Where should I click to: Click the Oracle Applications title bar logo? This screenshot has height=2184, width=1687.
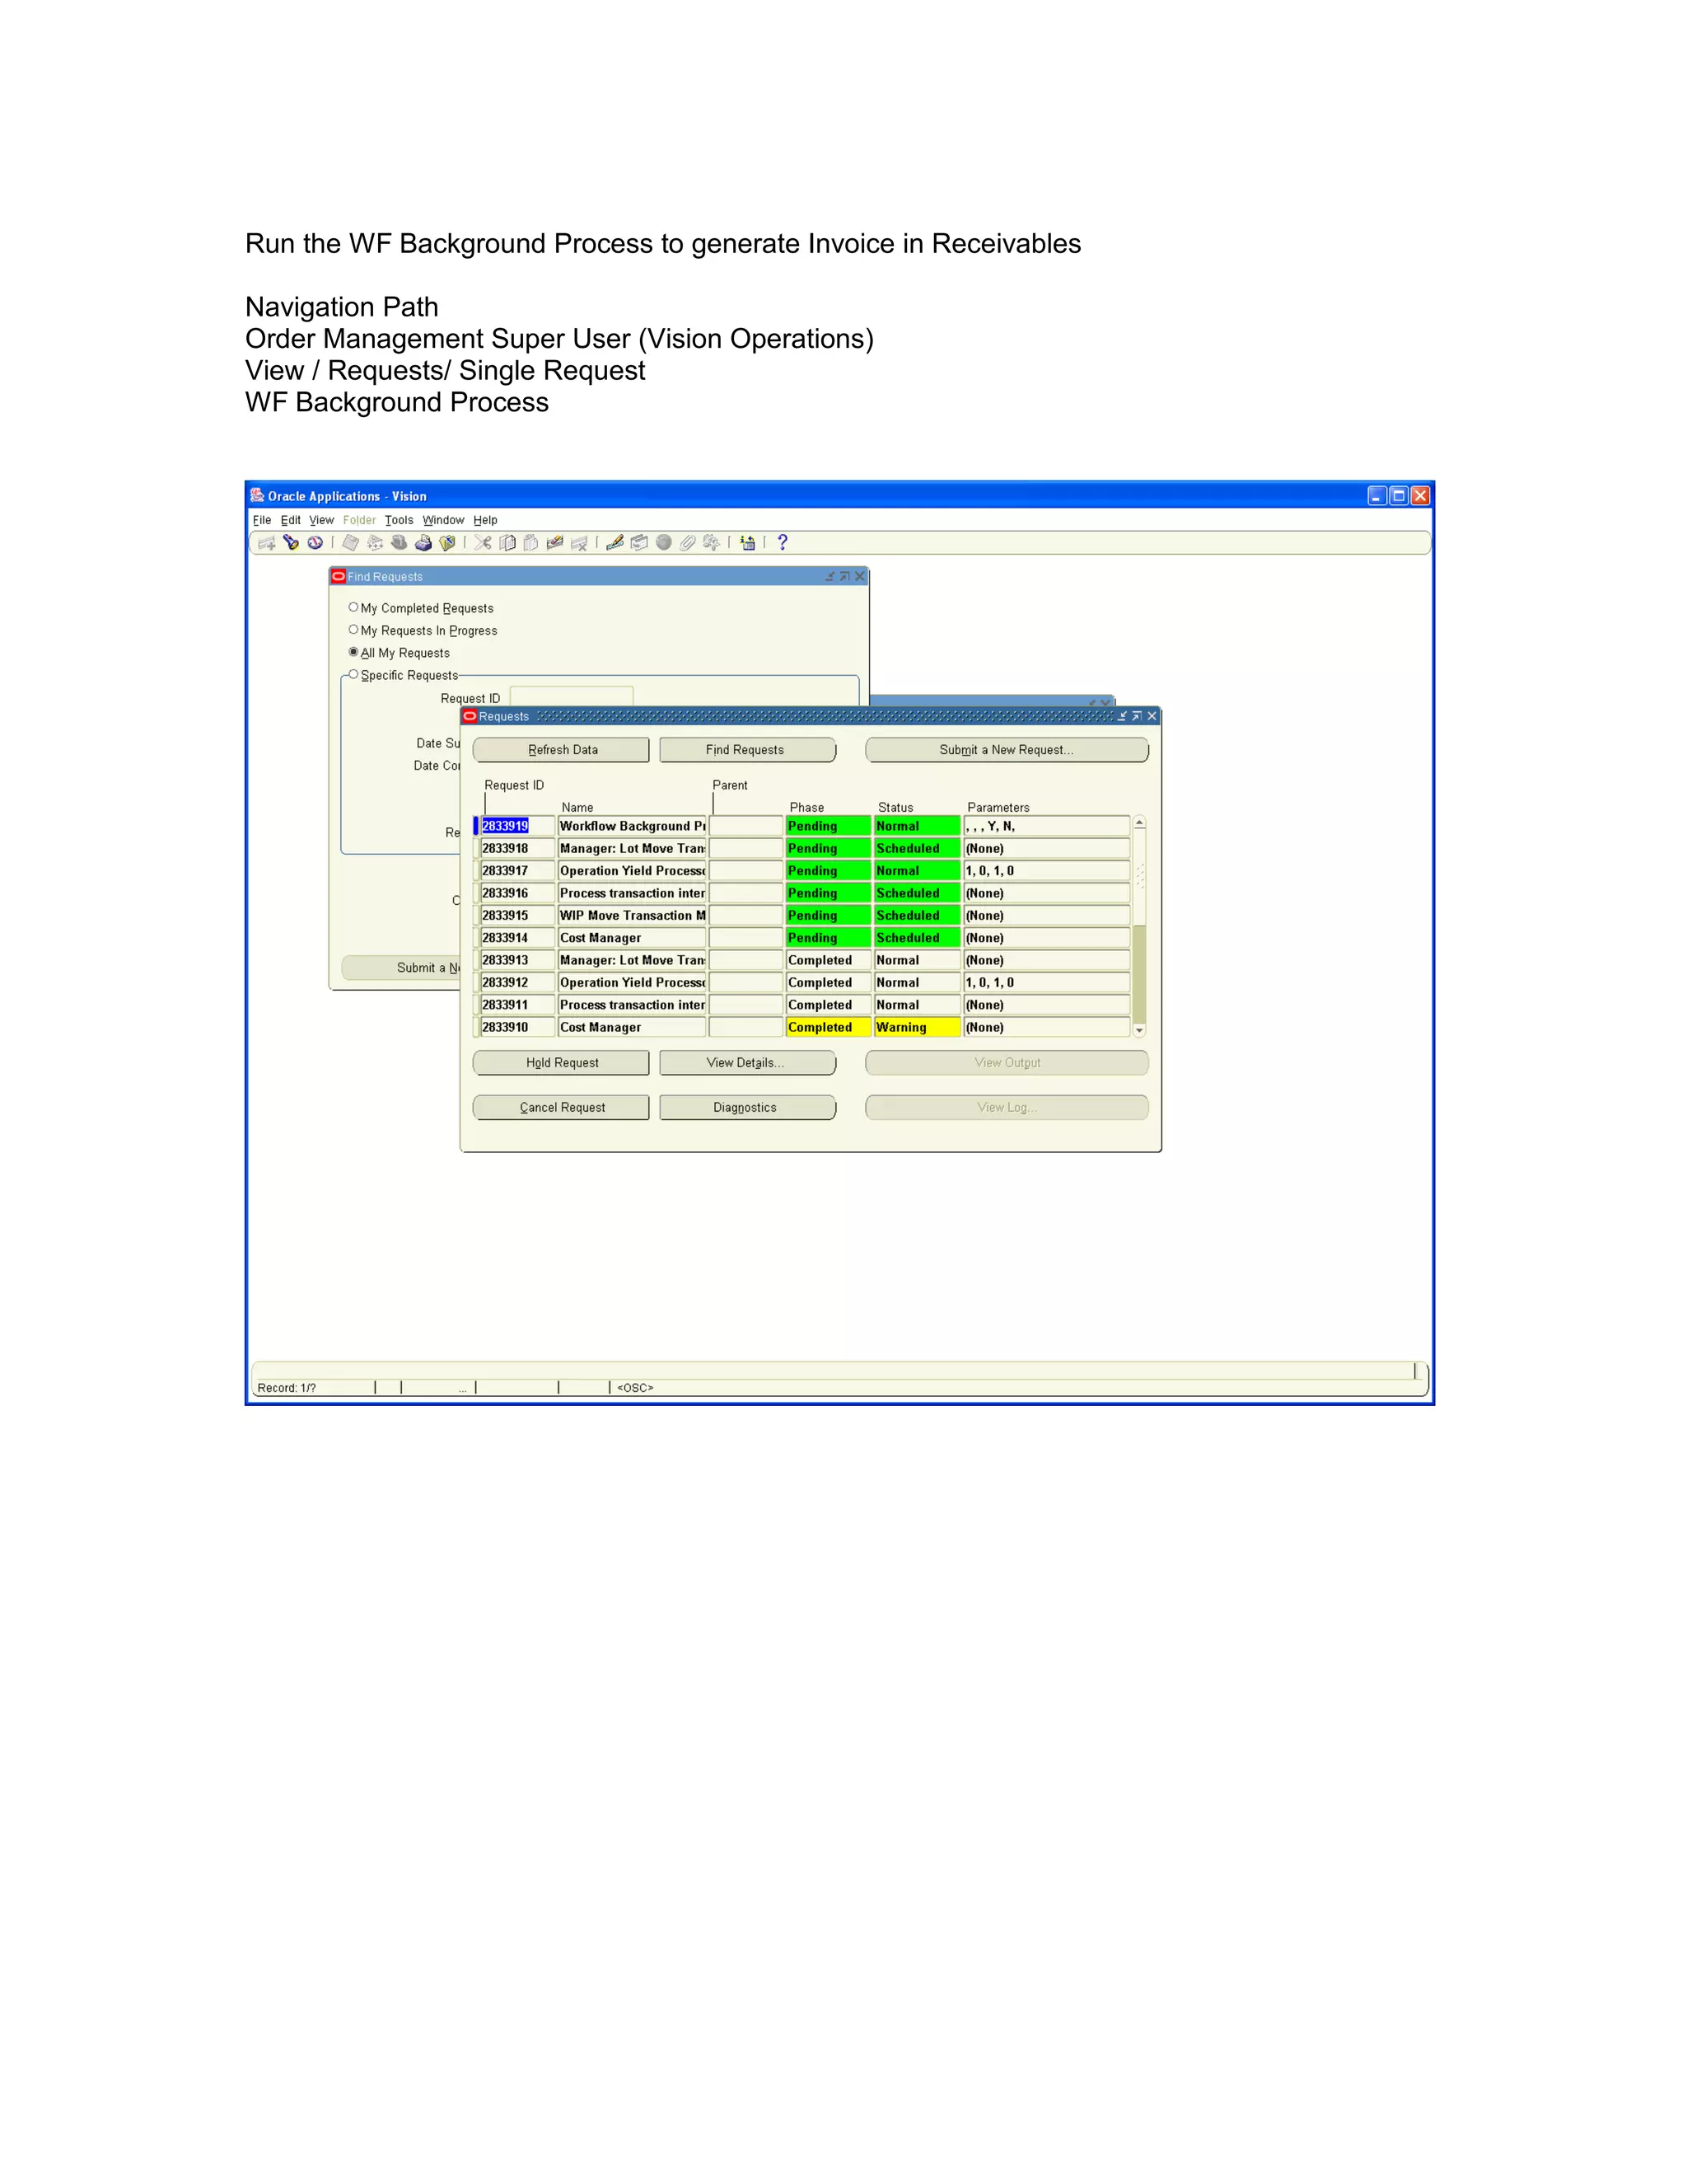pyautogui.click(x=257, y=496)
